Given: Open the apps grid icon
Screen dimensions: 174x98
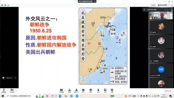Looking at the screenshot, I should click(x=105, y=91).
